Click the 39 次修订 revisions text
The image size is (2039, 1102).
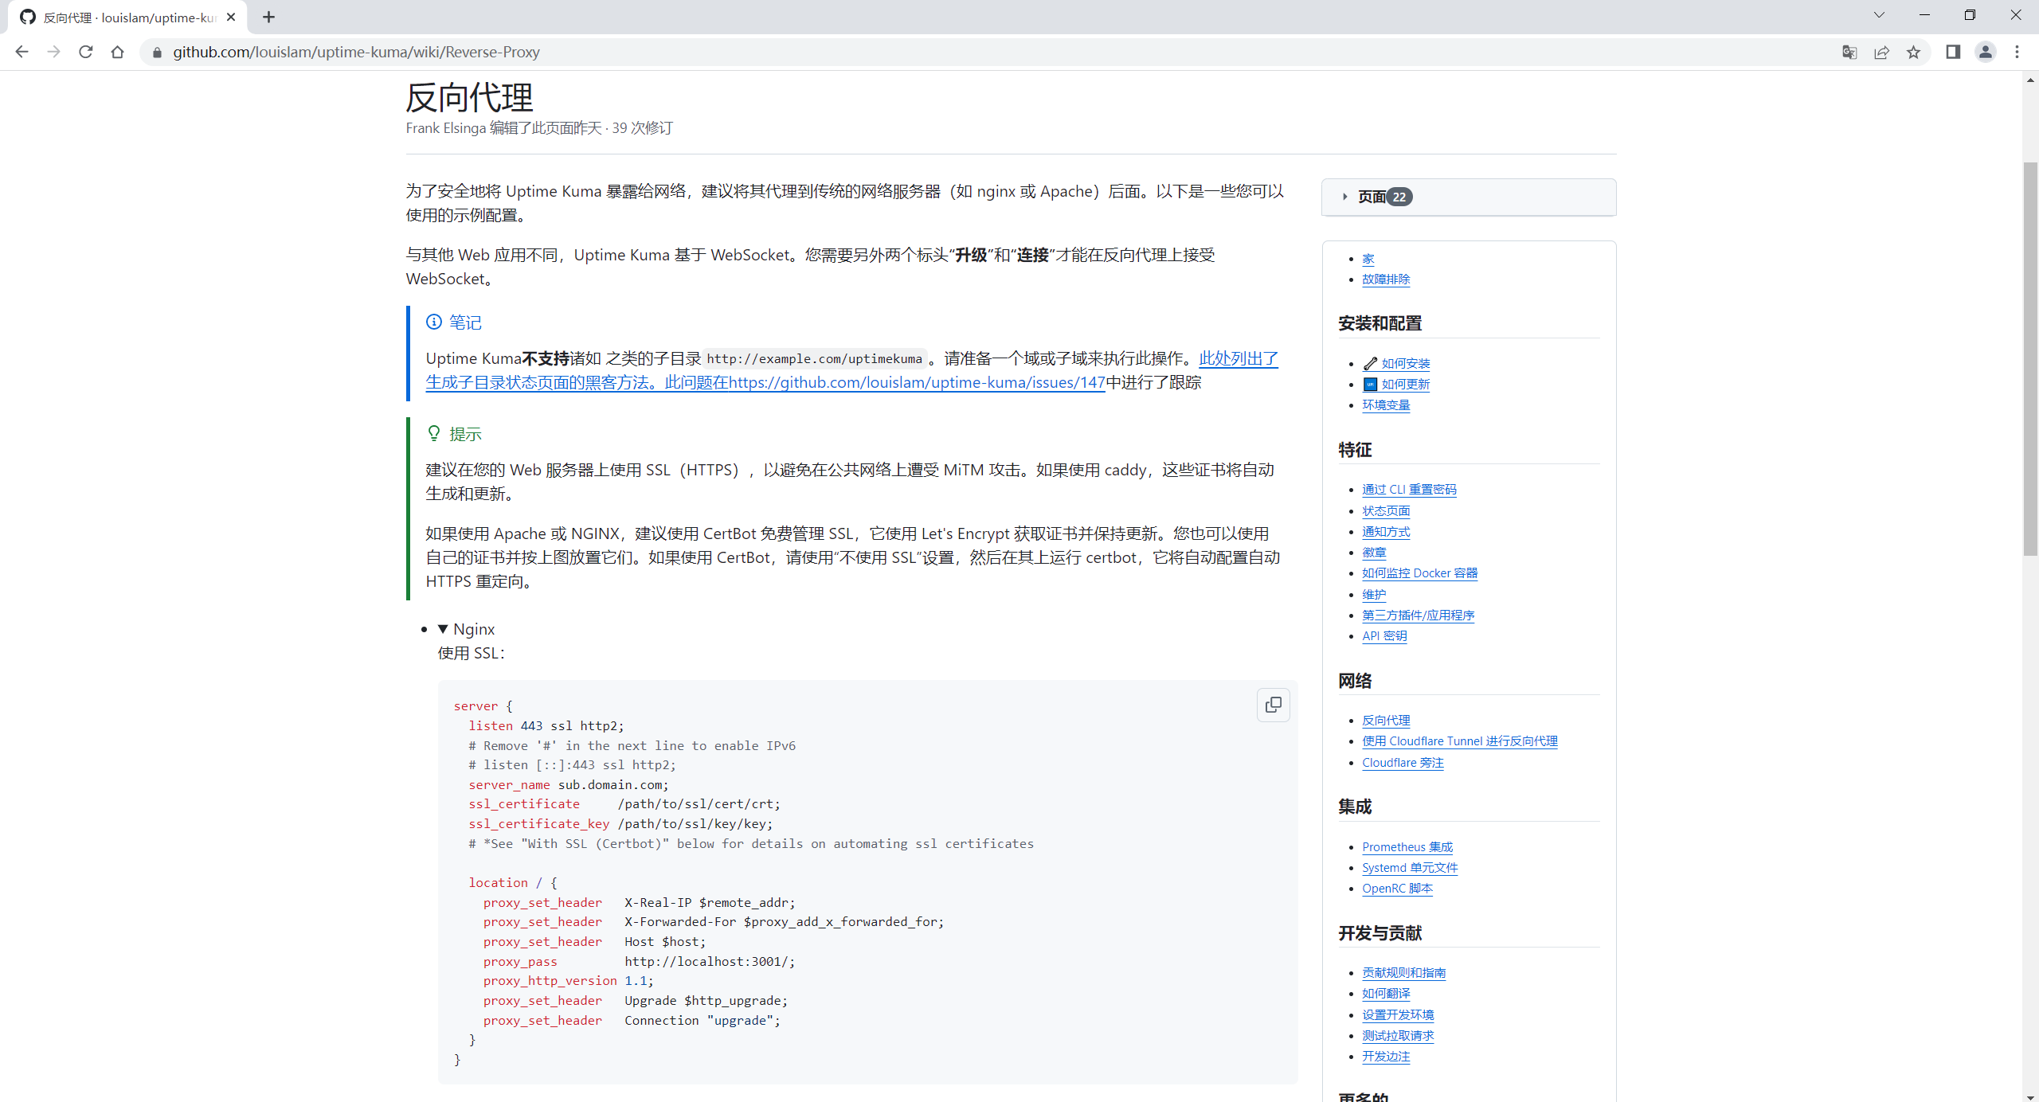pyautogui.click(x=642, y=128)
